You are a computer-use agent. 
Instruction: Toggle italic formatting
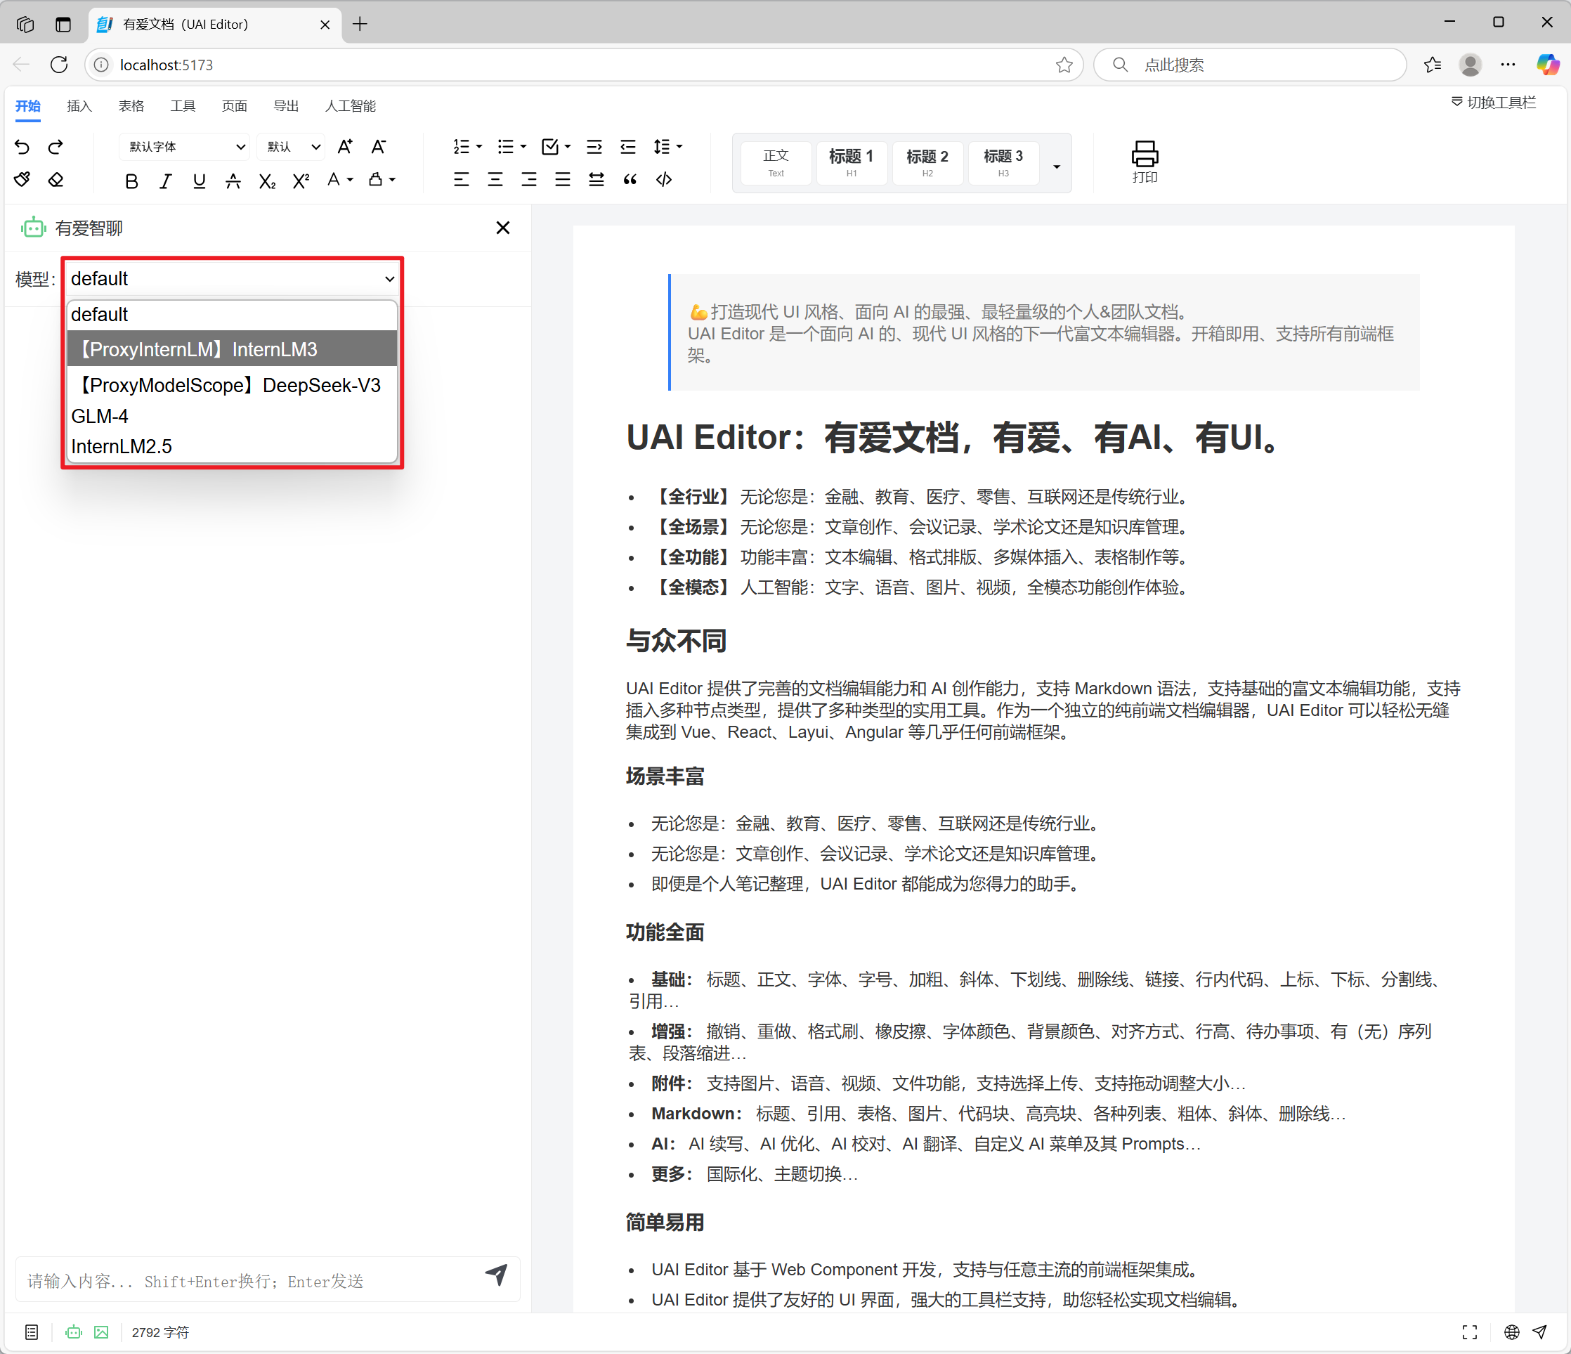pyautogui.click(x=165, y=181)
